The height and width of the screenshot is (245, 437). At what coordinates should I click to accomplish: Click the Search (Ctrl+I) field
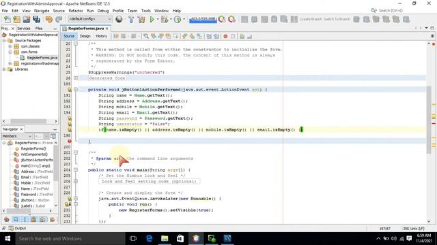(x=391, y=11)
